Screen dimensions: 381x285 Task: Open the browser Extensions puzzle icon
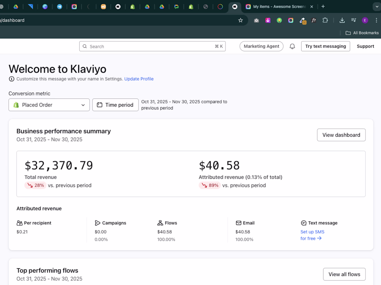pyautogui.click(x=325, y=20)
